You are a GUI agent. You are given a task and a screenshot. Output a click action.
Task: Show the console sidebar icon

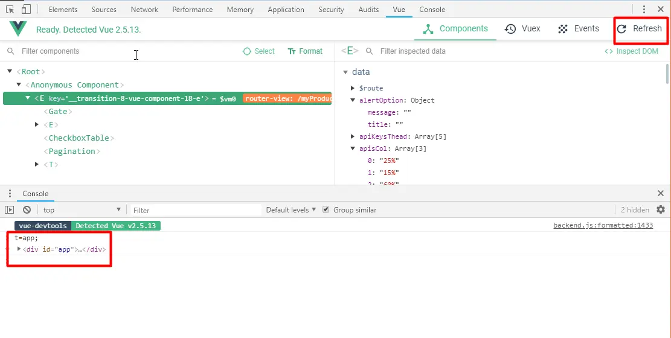click(10, 209)
